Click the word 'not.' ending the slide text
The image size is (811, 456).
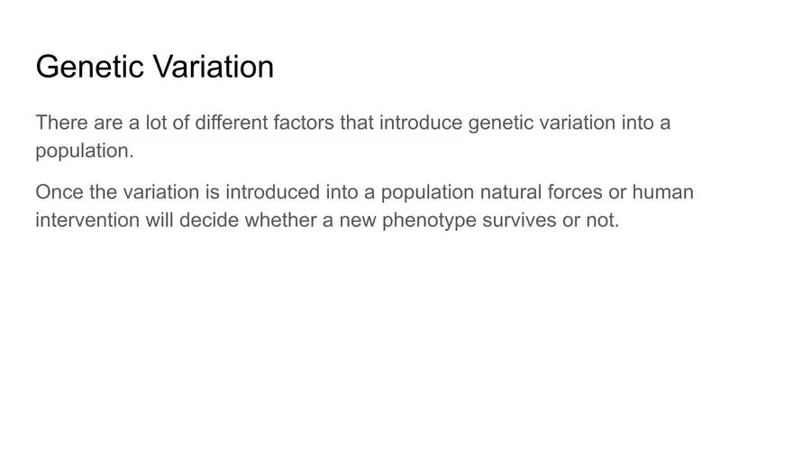point(603,220)
